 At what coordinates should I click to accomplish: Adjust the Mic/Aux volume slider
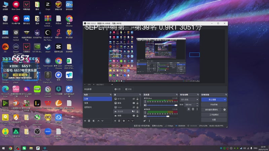[x=162, y=105]
